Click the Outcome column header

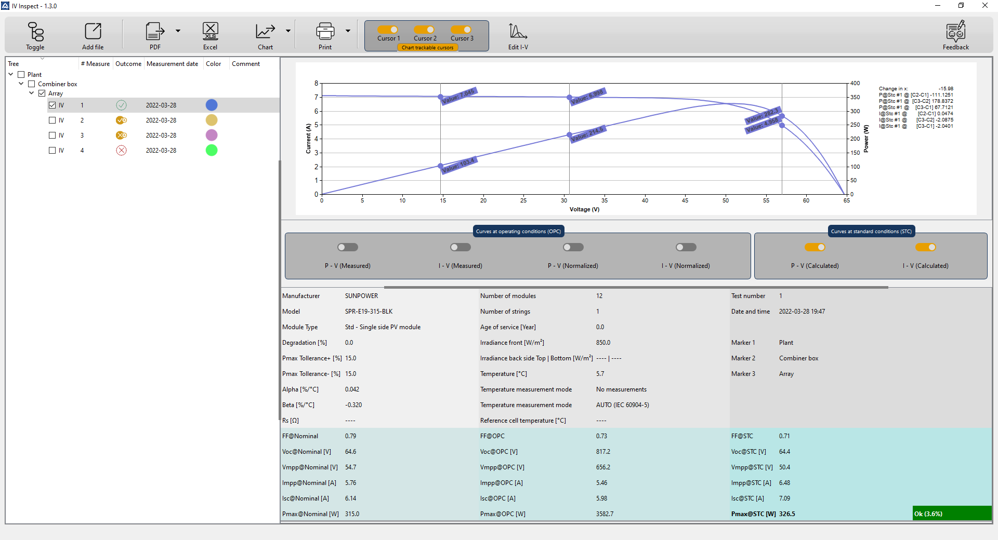(128, 64)
